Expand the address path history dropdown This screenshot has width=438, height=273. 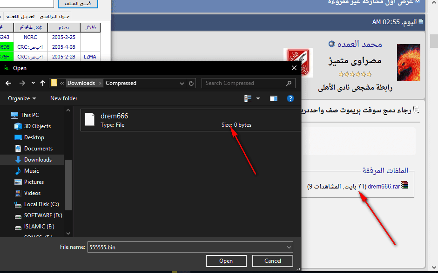pyautogui.click(x=182, y=83)
